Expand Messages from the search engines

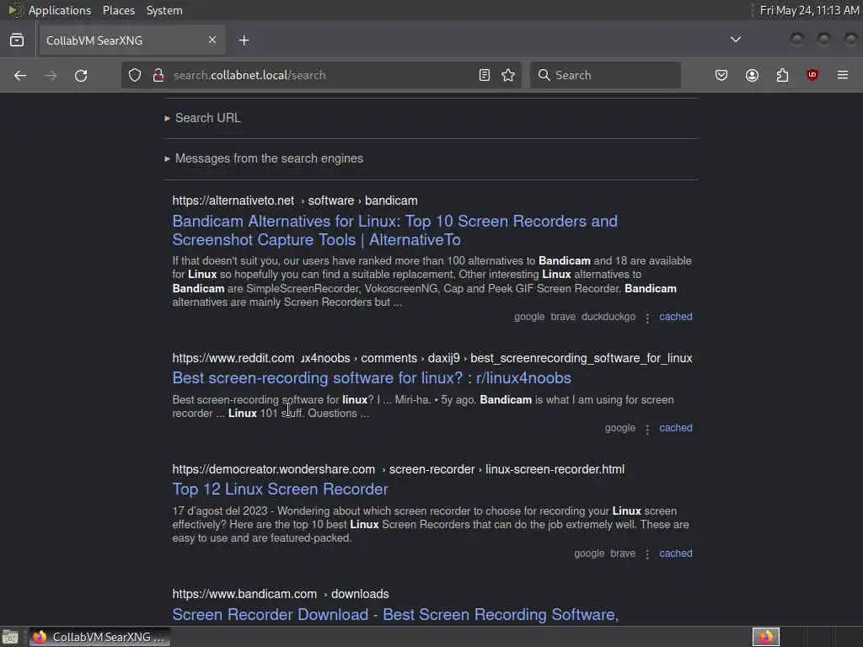(264, 158)
